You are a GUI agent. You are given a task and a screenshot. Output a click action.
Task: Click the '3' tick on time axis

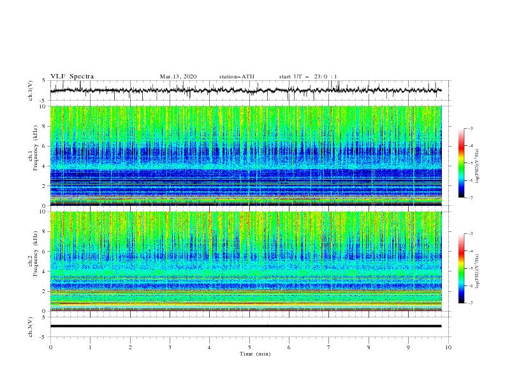click(170, 347)
